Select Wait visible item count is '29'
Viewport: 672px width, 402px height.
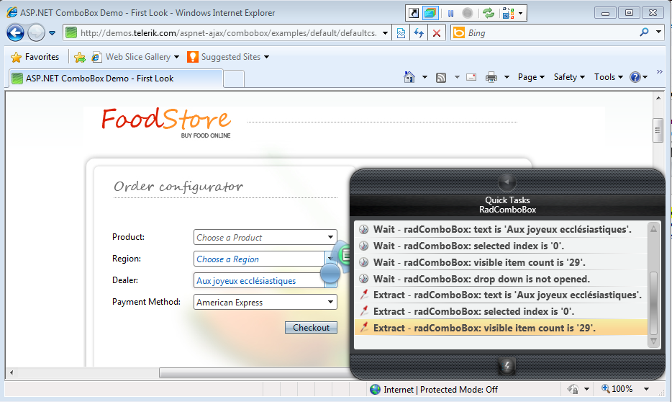point(501,262)
